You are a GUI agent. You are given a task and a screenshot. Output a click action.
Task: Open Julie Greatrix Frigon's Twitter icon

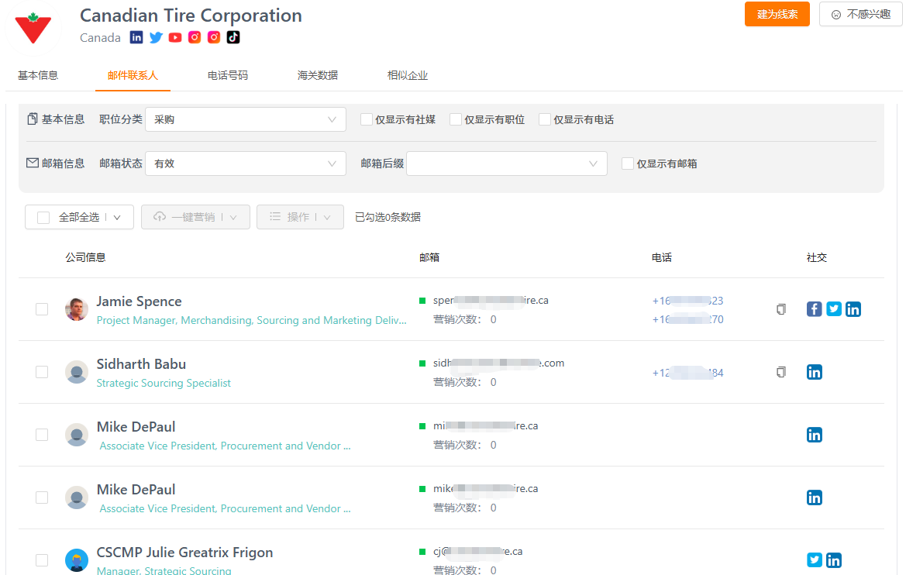point(814,560)
